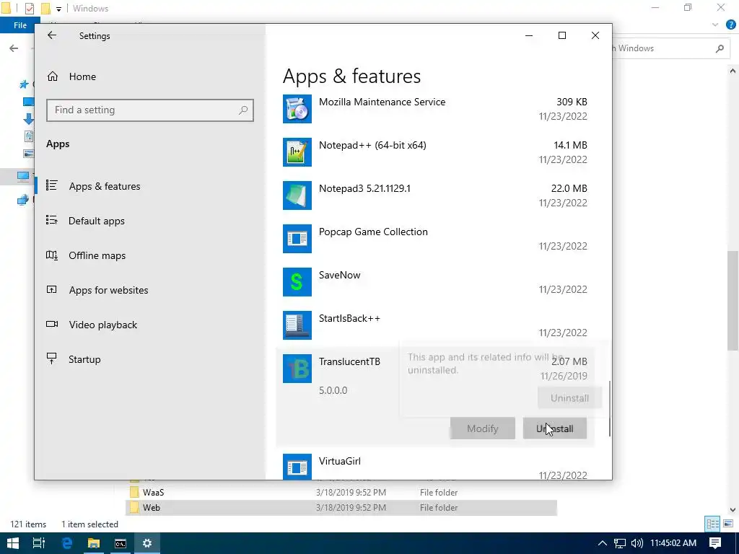
Task: Select the StartIsBack++ app icon
Action: click(297, 325)
